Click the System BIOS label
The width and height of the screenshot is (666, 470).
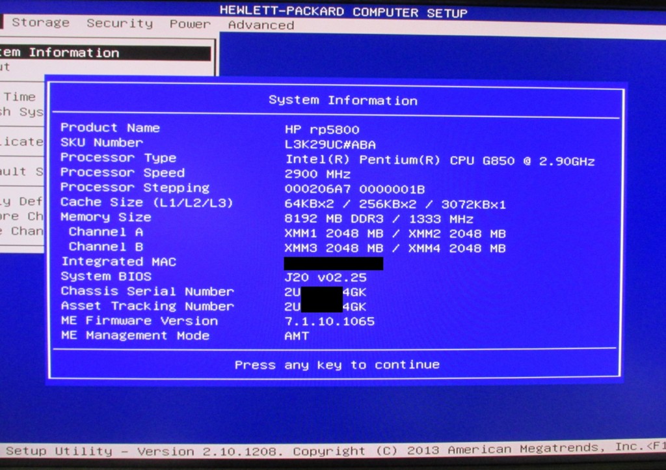tap(106, 276)
